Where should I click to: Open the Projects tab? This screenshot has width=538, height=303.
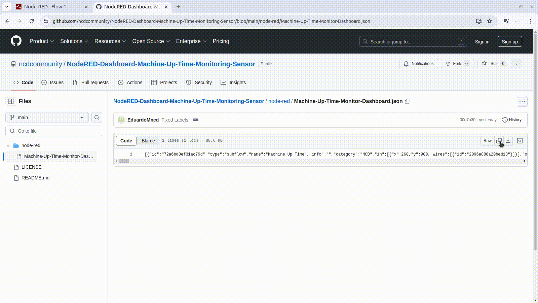pos(164,82)
